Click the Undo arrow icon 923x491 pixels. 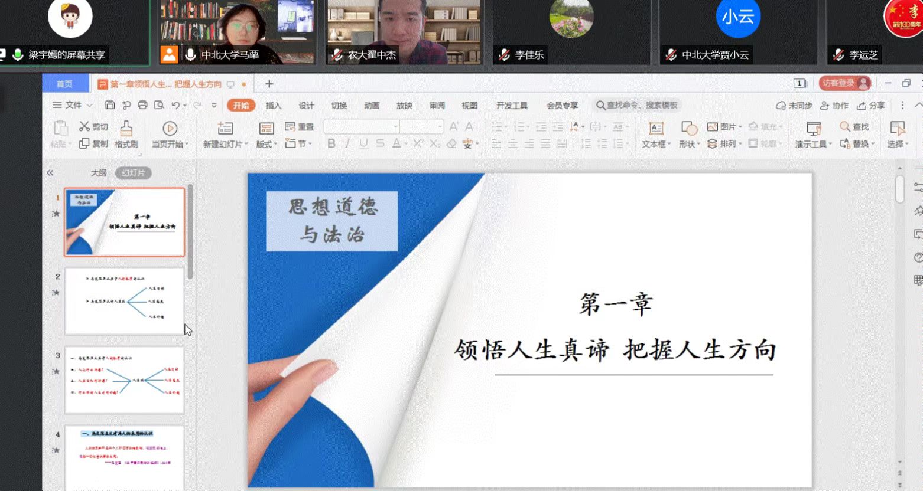(175, 105)
